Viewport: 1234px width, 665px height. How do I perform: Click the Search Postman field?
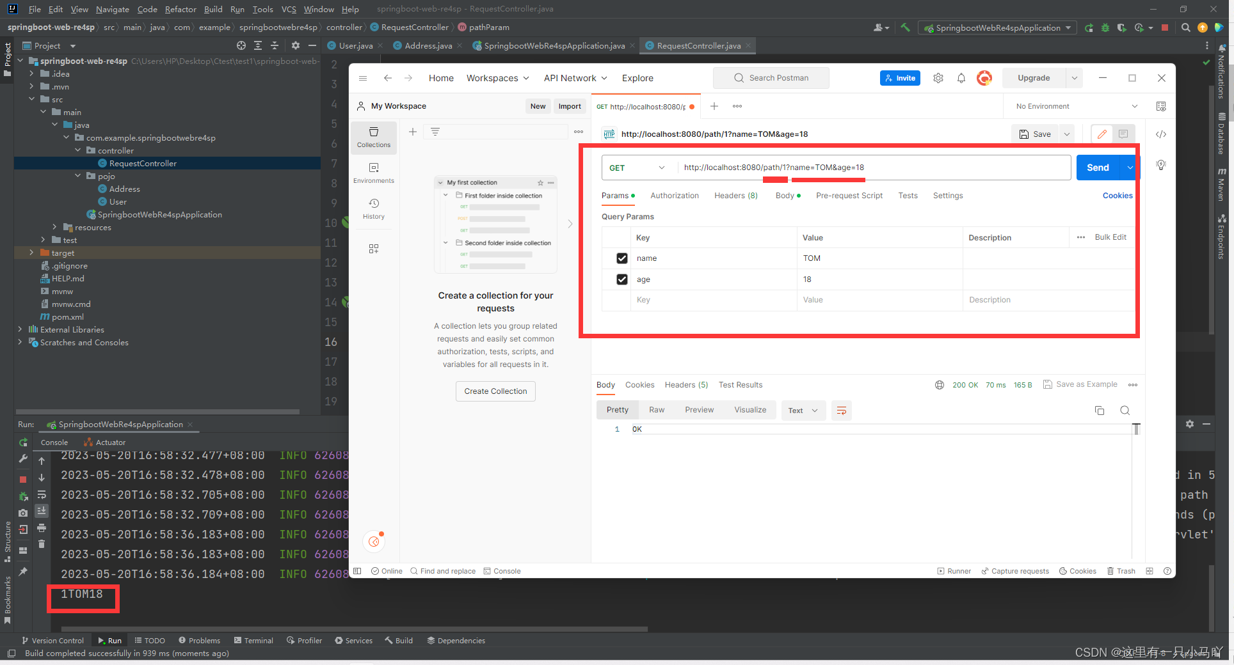click(x=771, y=78)
